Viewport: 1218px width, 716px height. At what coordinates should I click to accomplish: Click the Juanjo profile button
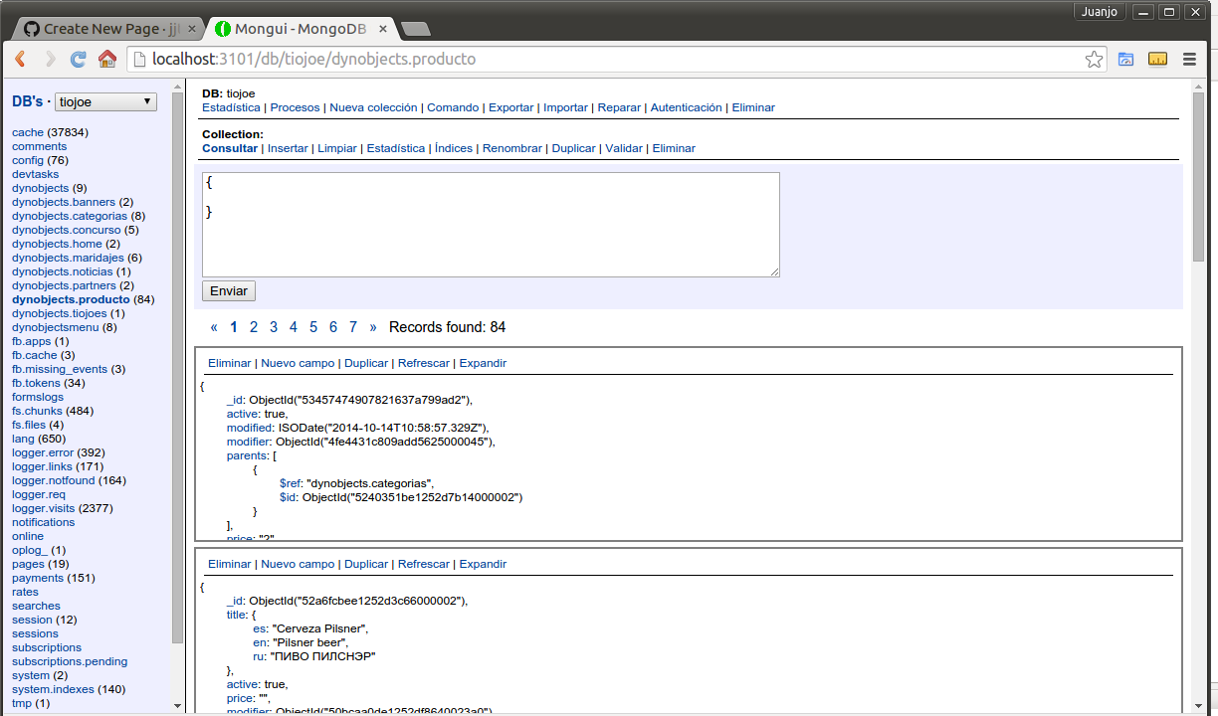tap(1100, 12)
